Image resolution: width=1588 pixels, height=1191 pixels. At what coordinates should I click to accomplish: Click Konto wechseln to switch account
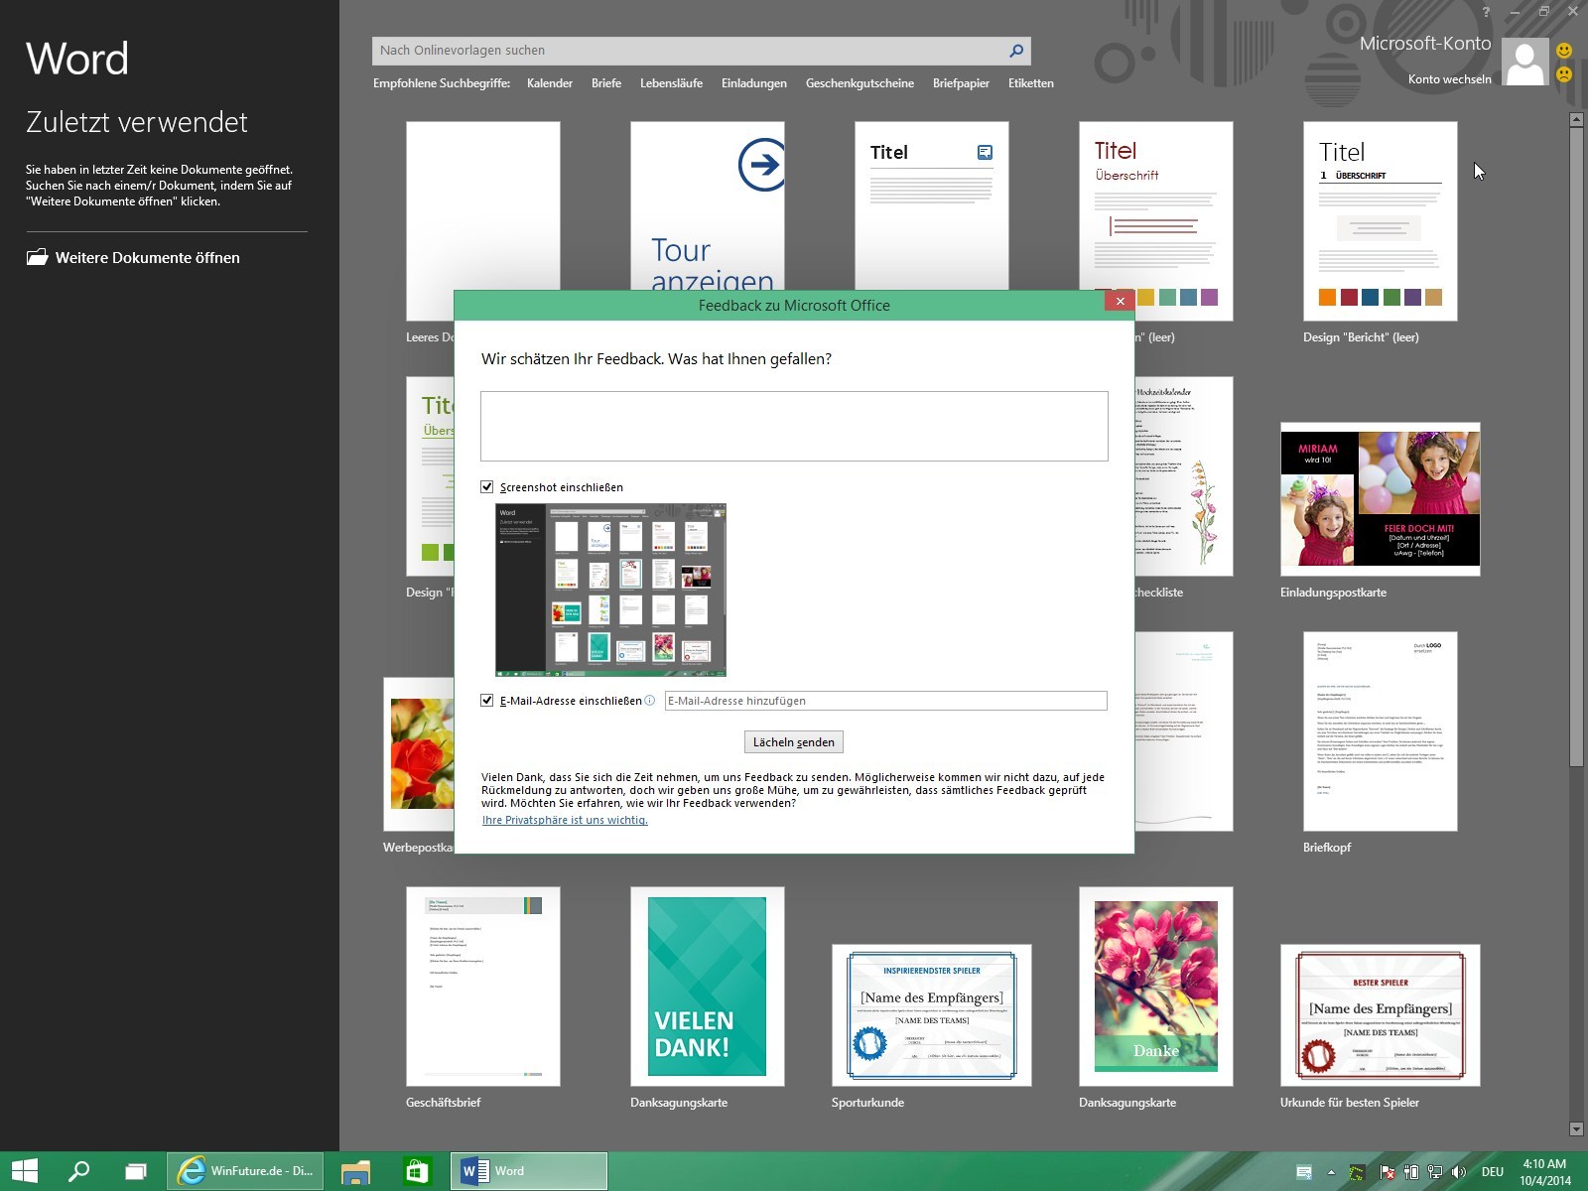pos(1449,79)
